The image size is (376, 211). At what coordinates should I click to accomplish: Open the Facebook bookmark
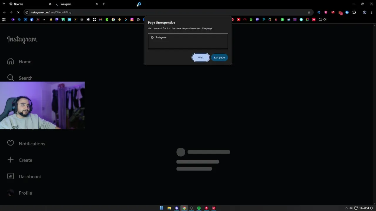[32, 20]
